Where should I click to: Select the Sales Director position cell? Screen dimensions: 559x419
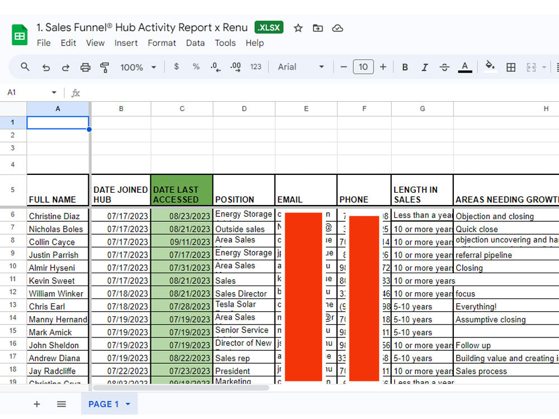tap(244, 294)
